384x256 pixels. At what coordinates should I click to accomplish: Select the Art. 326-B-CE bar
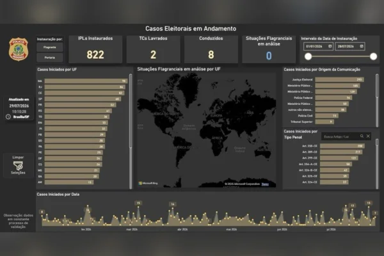pyautogui.click(x=335, y=170)
